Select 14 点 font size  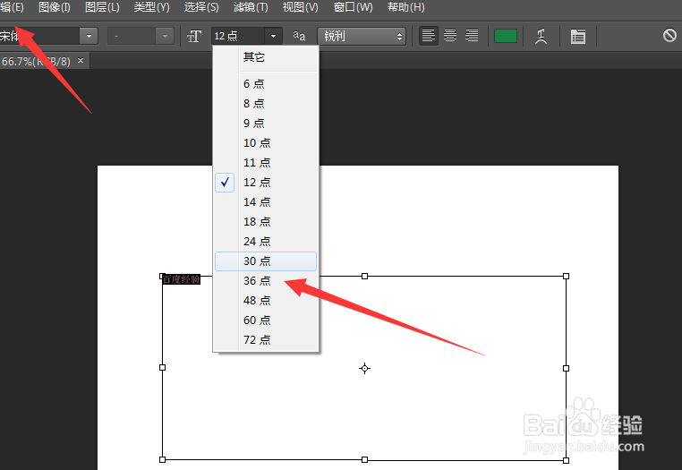266,202
